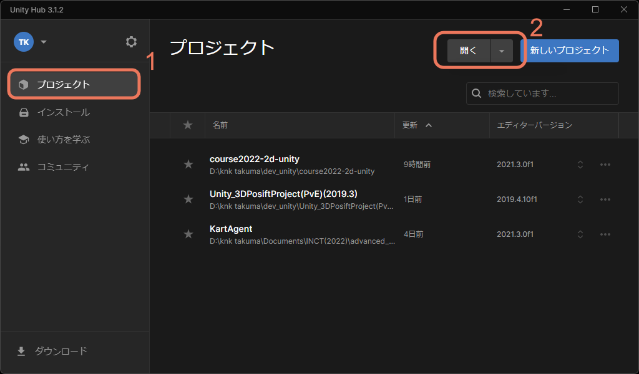639x374 pixels.
Task: Select the プロジェクト sidebar tab
Action: [74, 84]
